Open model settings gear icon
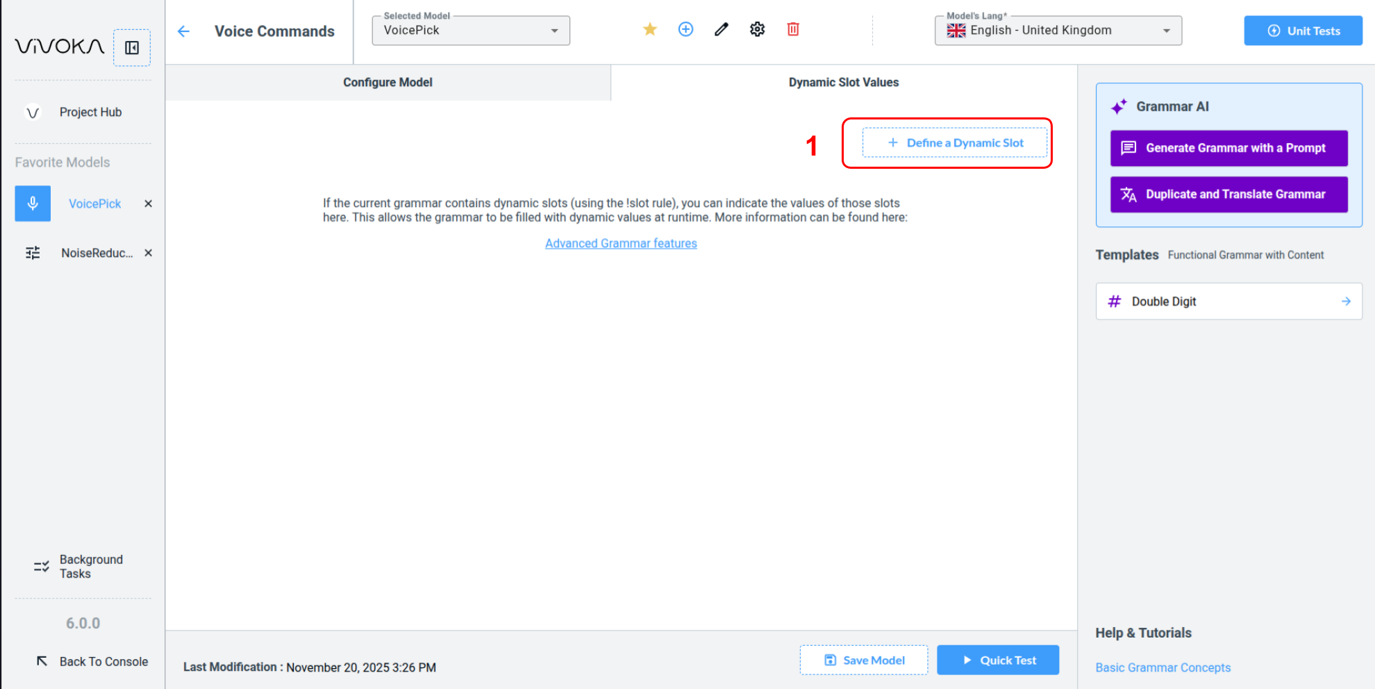Image resolution: width=1375 pixels, height=689 pixels. pyautogui.click(x=757, y=29)
